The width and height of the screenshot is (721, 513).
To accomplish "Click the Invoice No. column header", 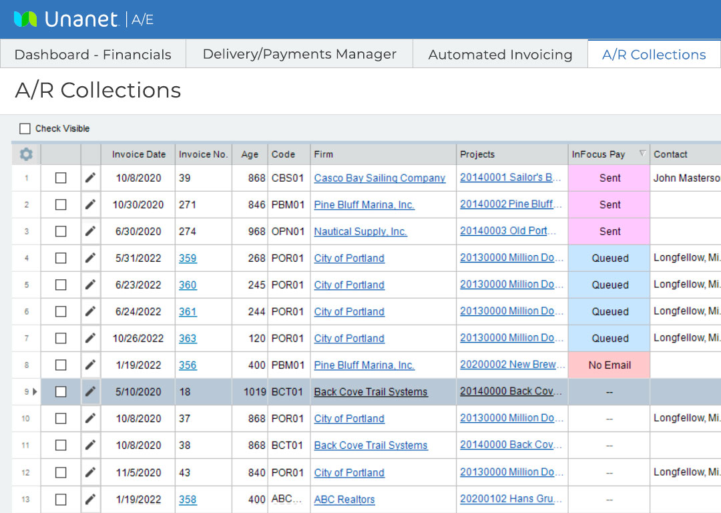I will (x=203, y=154).
